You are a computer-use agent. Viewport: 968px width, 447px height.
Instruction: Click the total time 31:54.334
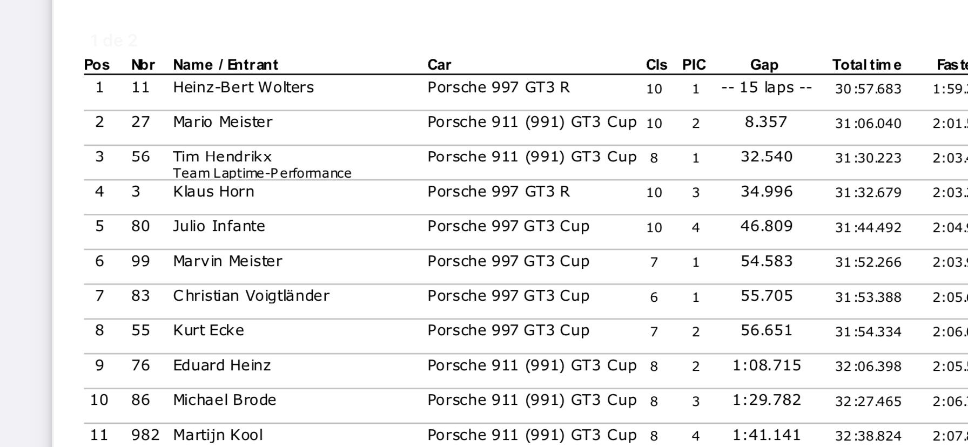pos(868,331)
